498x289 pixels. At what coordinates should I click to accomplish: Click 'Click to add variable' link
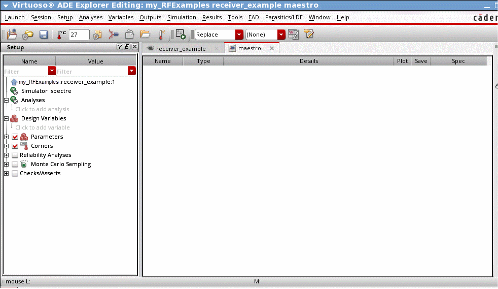pos(43,128)
